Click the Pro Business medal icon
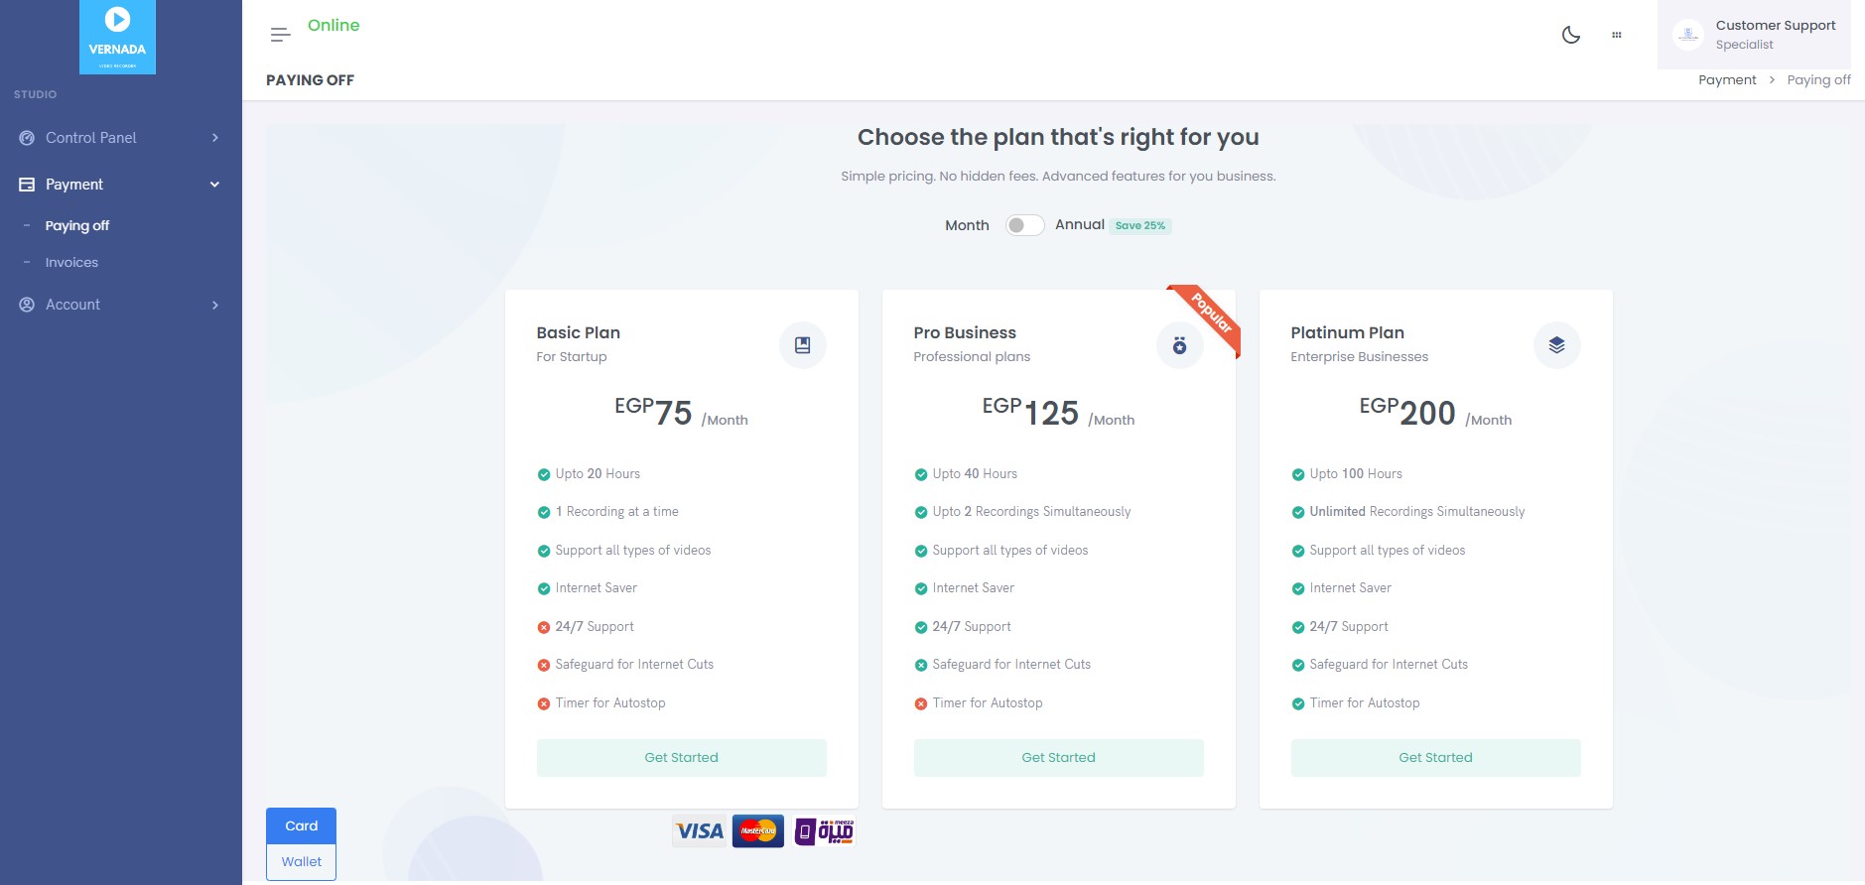This screenshot has width=1865, height=885. tap(1179, 345)
